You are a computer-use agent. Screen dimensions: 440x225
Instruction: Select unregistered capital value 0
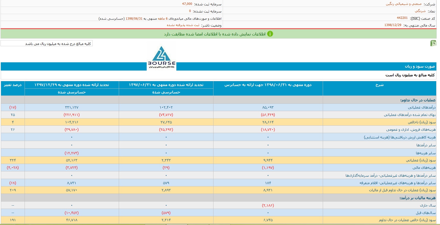coord(190,11)
